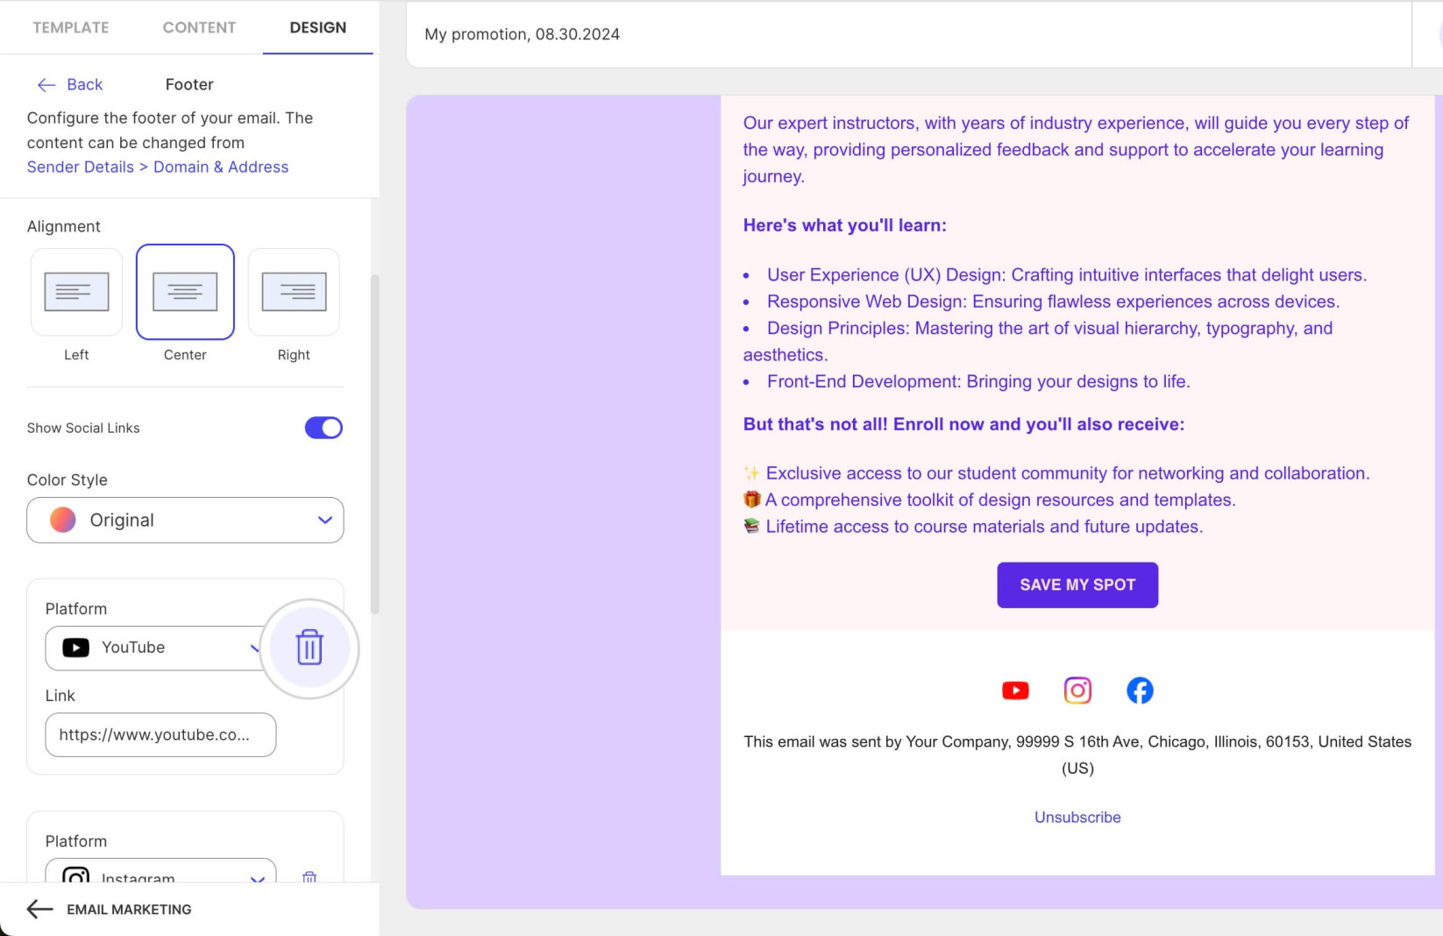Click the YouTube icon in email footer

(1015, 691)
